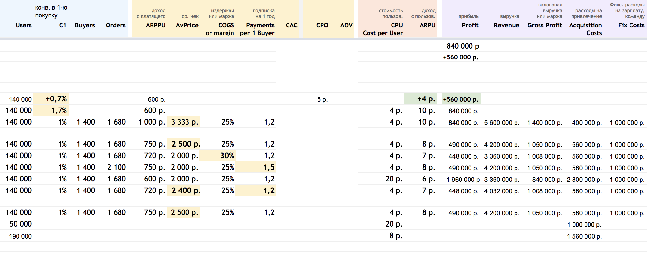647x257 pixels.
Task: Select the 840 000 р. Gross Profit cell
Action: [547, 180]
